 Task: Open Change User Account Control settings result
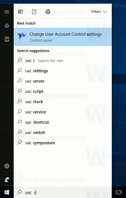pyautogui.click(x=63, y=37)
